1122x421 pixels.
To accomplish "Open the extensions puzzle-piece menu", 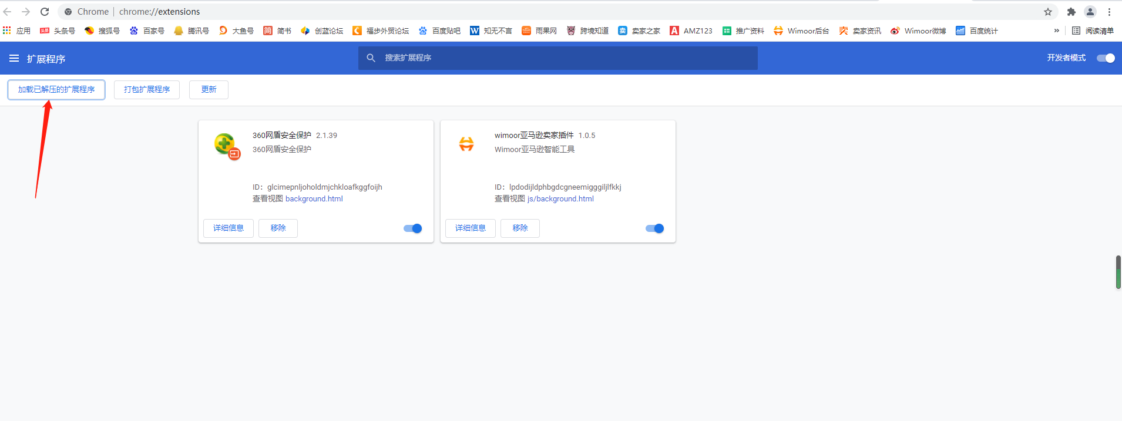I will click(1071, 12).
